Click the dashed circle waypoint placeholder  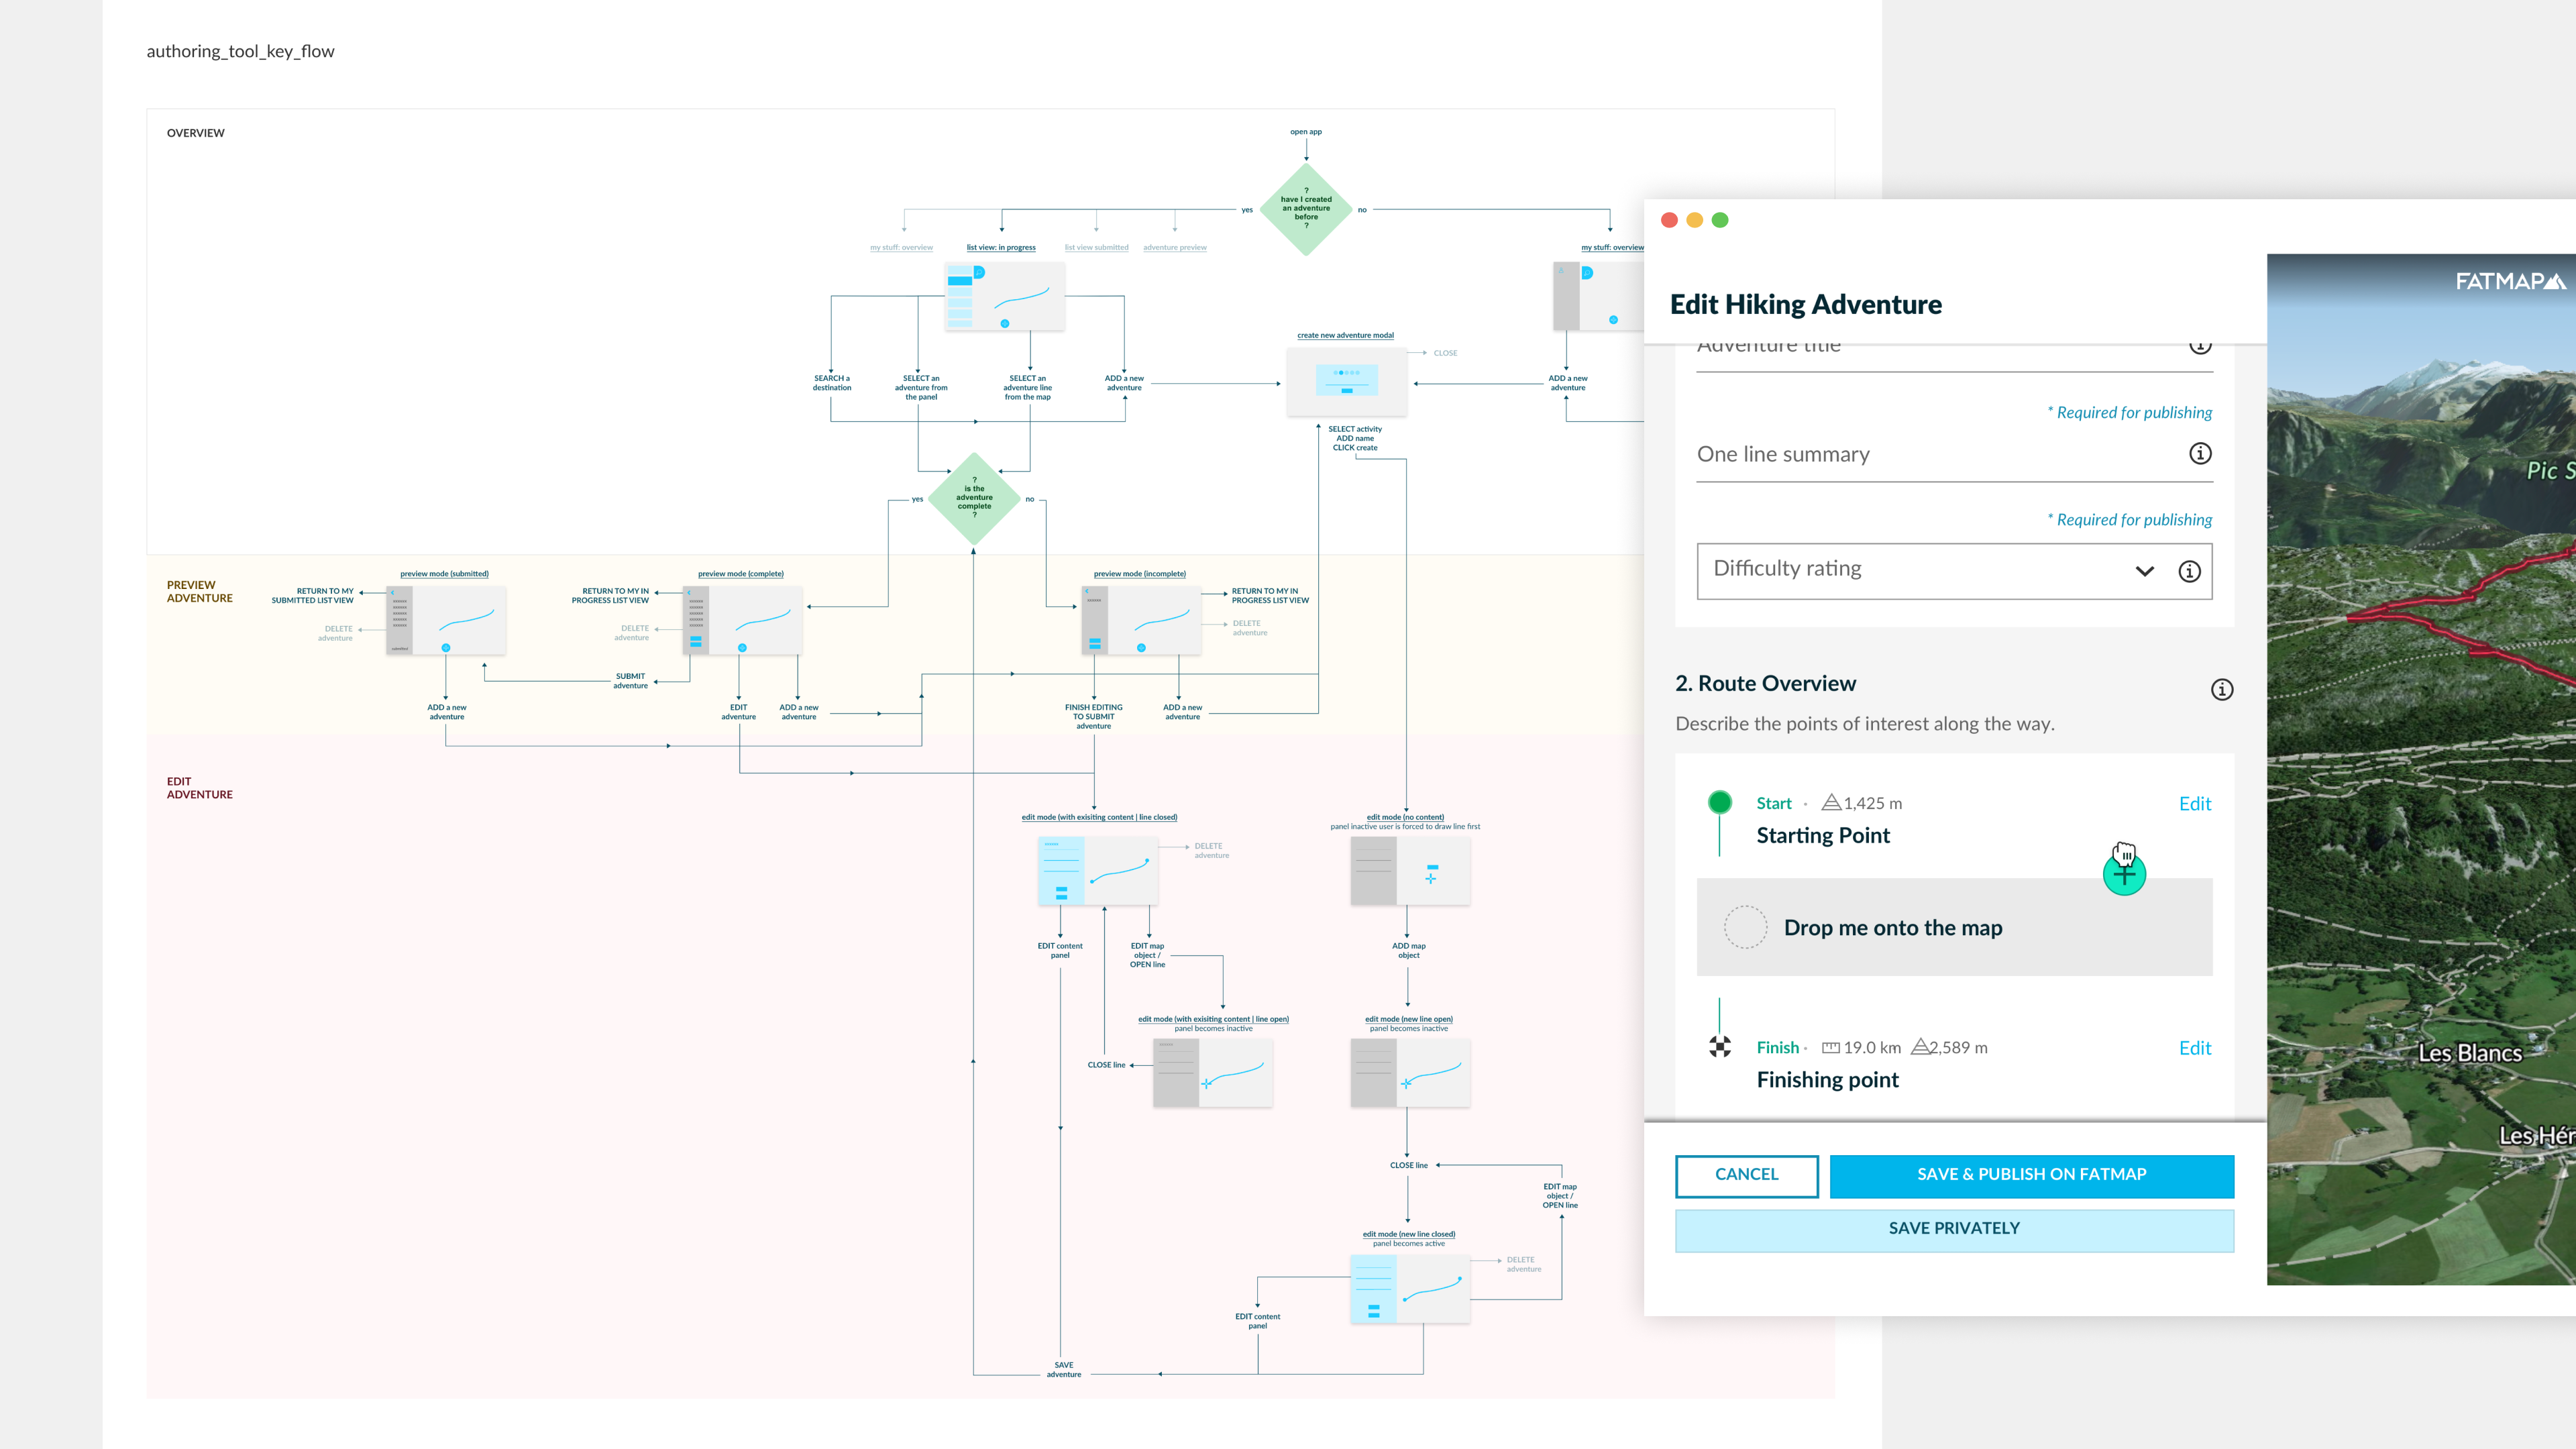[1745, 927]
